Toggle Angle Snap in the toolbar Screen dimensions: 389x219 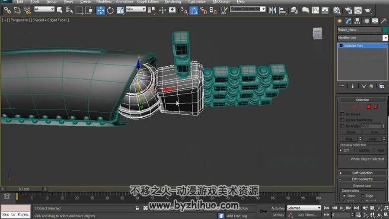194,10
